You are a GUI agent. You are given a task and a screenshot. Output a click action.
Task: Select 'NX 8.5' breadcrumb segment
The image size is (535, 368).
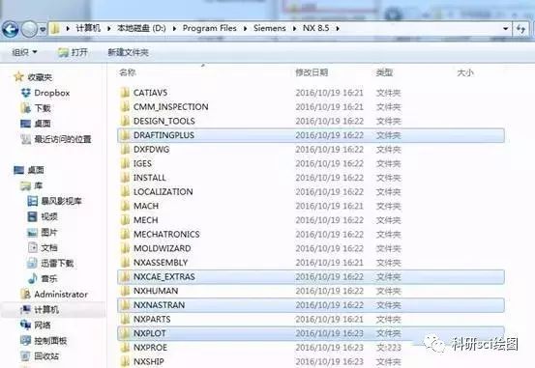316,28
